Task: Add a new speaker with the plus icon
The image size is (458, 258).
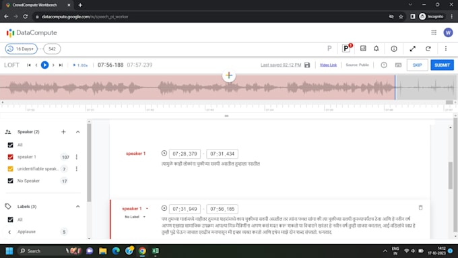Action: [63, 132]
